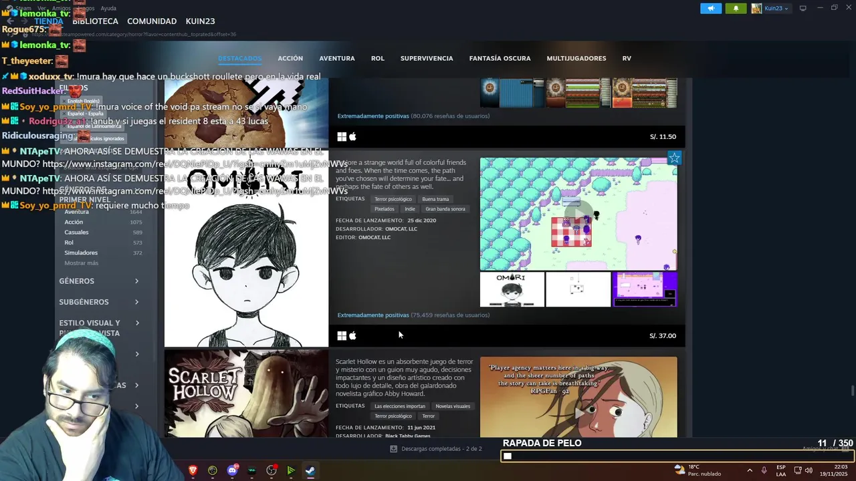Click the Windows icon on OMORI's row
Image resolution: width=856 pixels, height=481 pixels.
point(342,335)
